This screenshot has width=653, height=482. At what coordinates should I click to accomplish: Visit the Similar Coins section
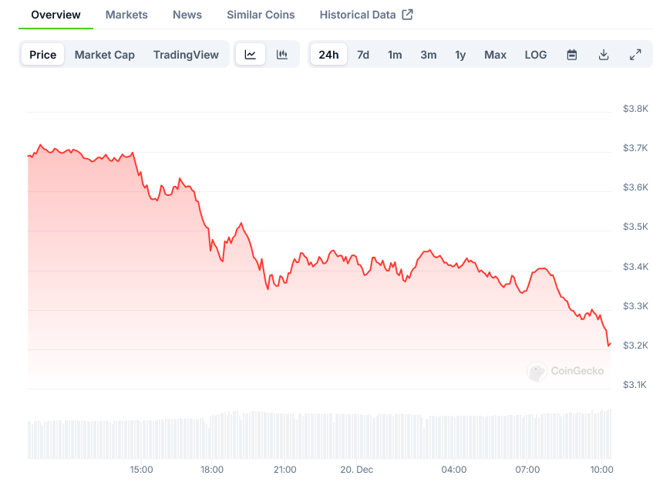260,14
